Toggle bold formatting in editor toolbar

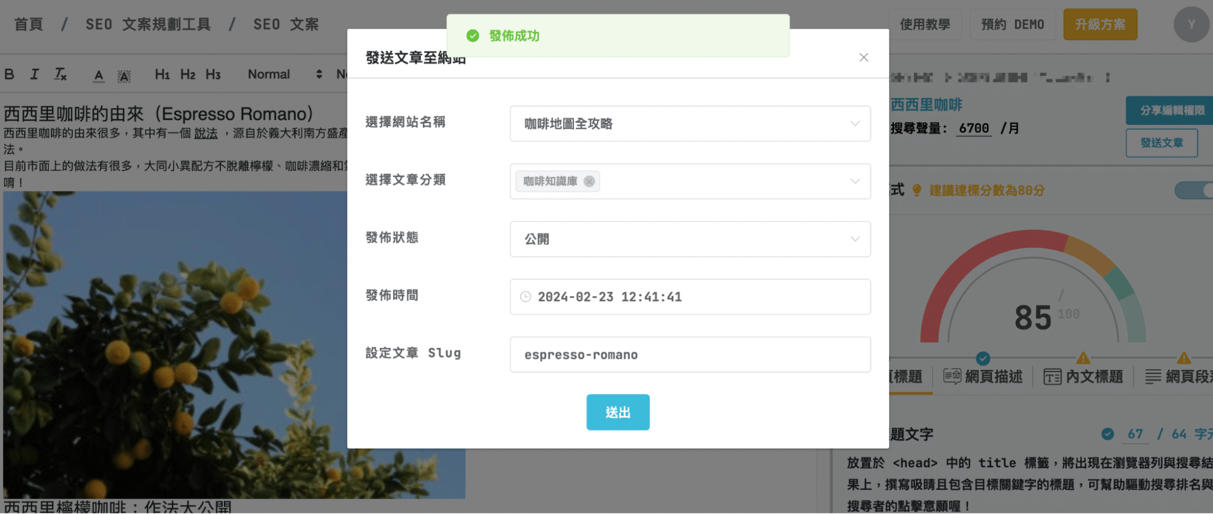(x=9, y=75)
